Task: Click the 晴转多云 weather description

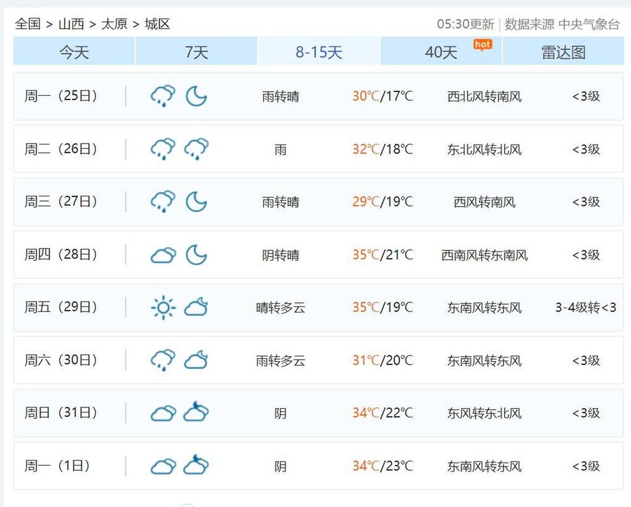Action: coord(280,307)
